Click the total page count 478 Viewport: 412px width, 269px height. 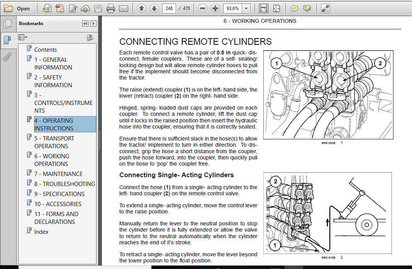point(186,8)
